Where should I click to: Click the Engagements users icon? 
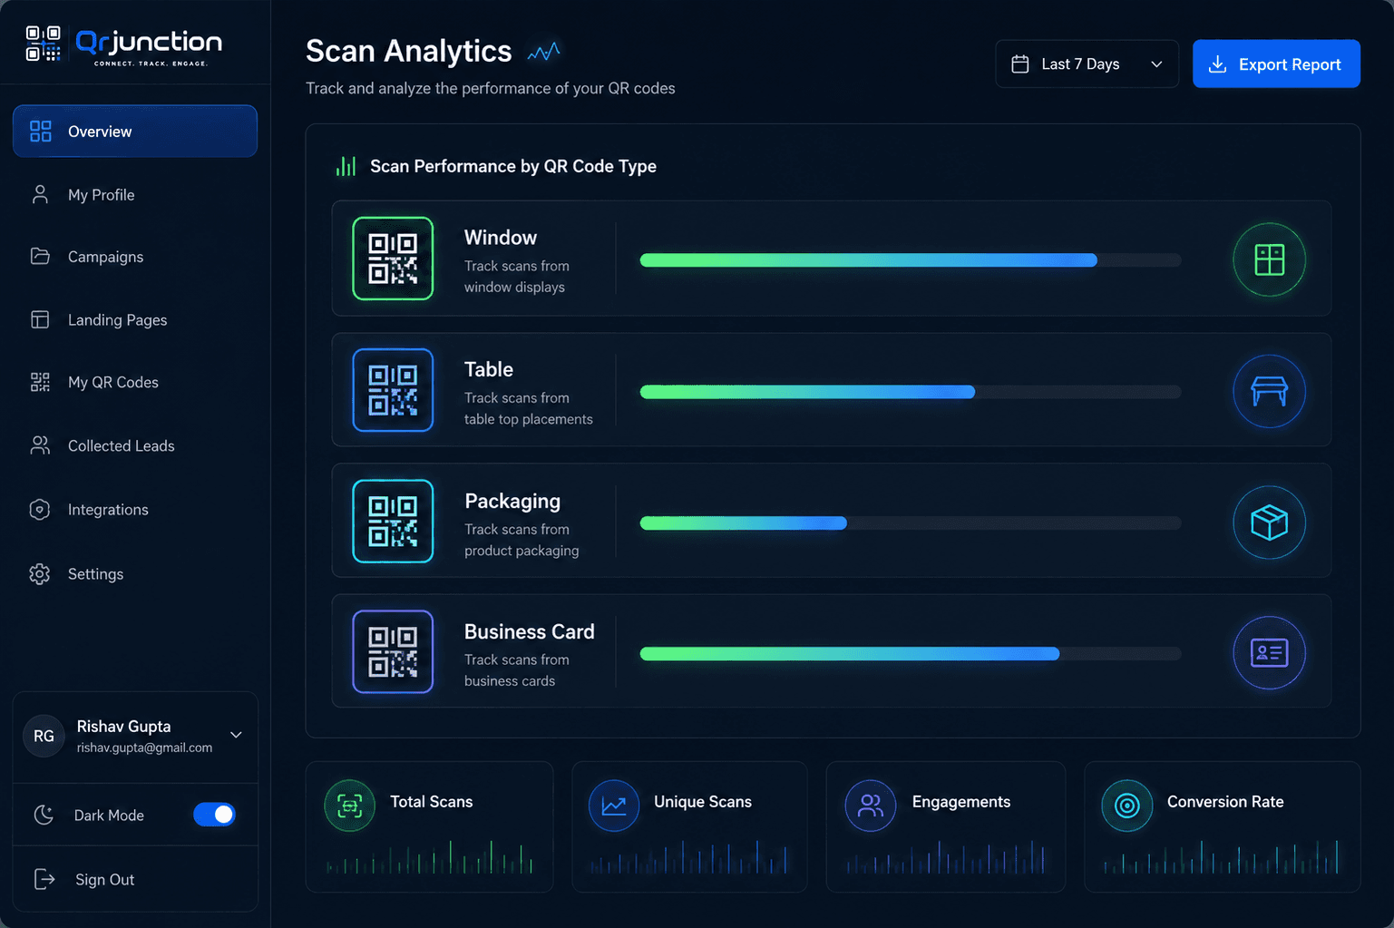coord(871,806)
